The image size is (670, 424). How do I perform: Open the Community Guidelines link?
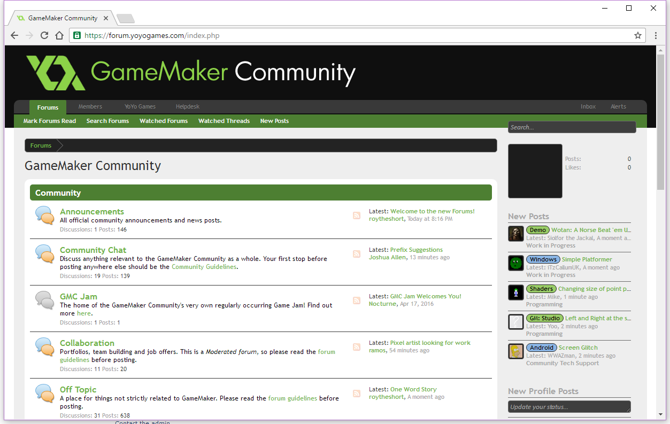(204, 267)
